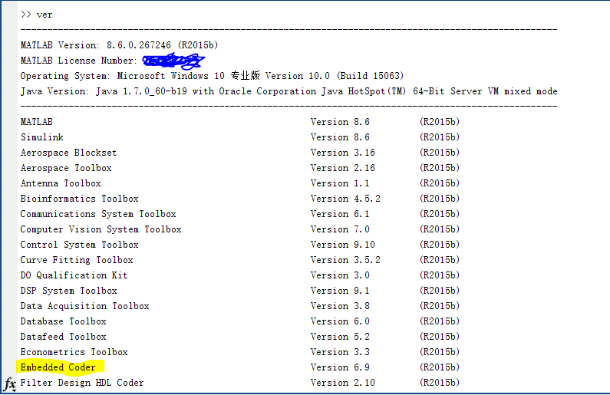Click 'Version 2.10' of Filter Design HDL Coder

click(x=343, y=383)
